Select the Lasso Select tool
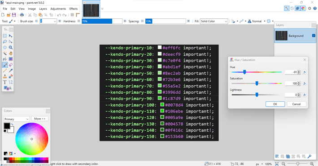Screen dimensions: 318x166 point(5,42)
